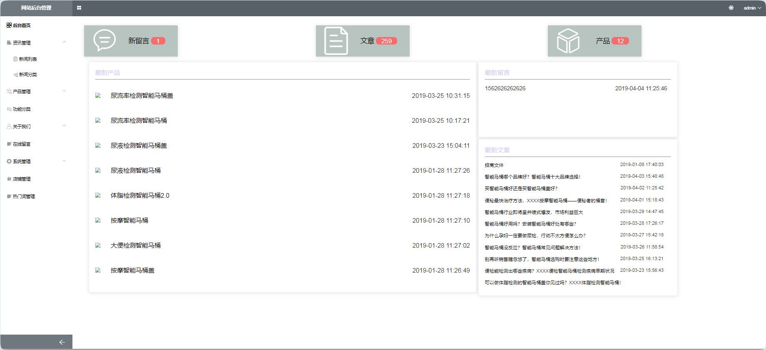766x350 pixels.
Task: Go to 后台首页 in the sidebar
Action: coord(19,25)
